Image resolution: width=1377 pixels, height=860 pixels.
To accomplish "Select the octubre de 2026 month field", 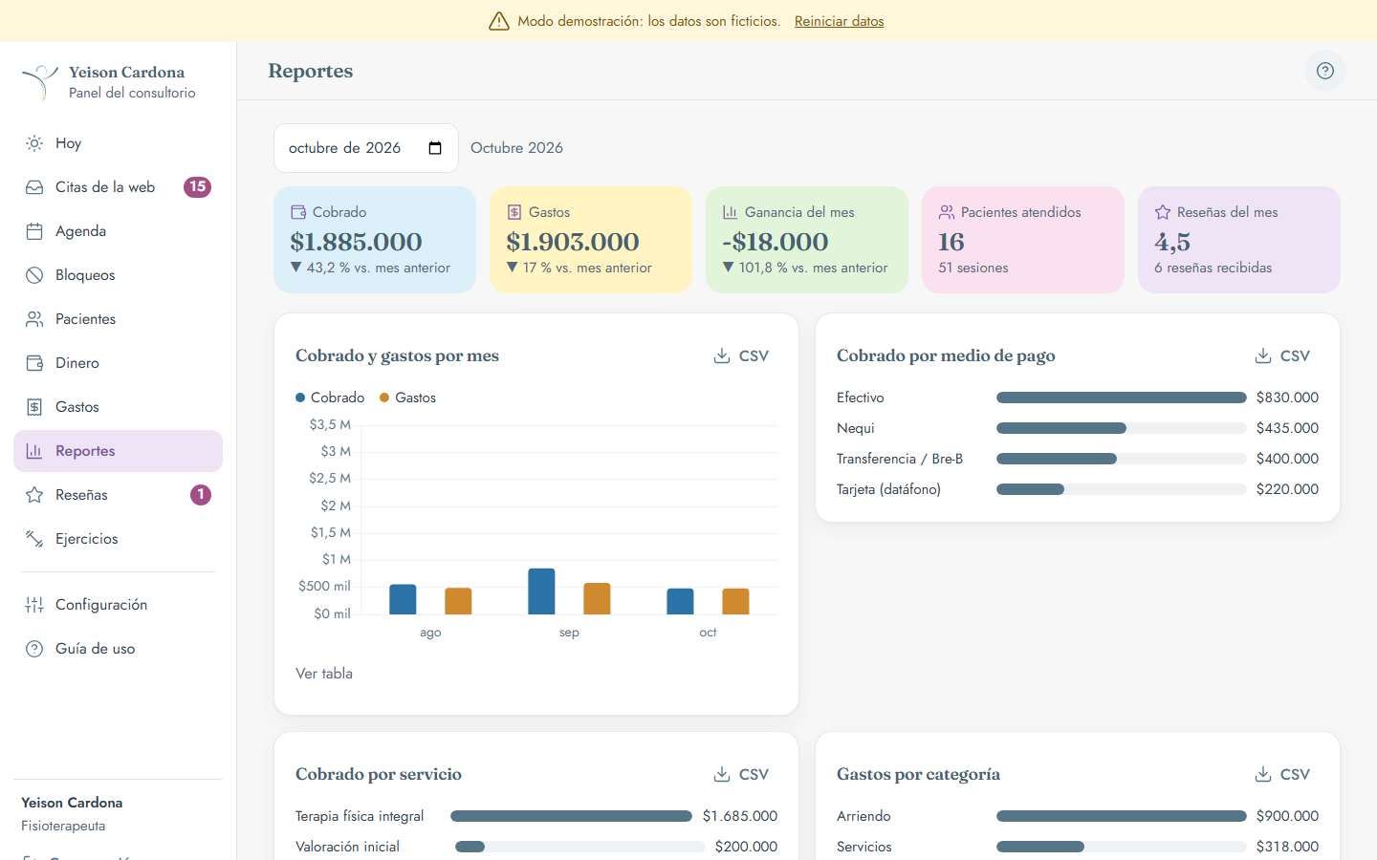I will tap(366, 148).
